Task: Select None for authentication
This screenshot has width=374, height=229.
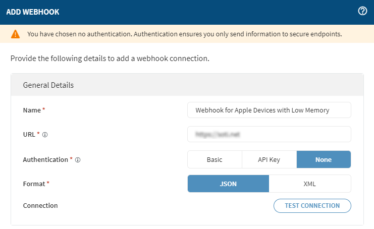Action: (324, 159)
